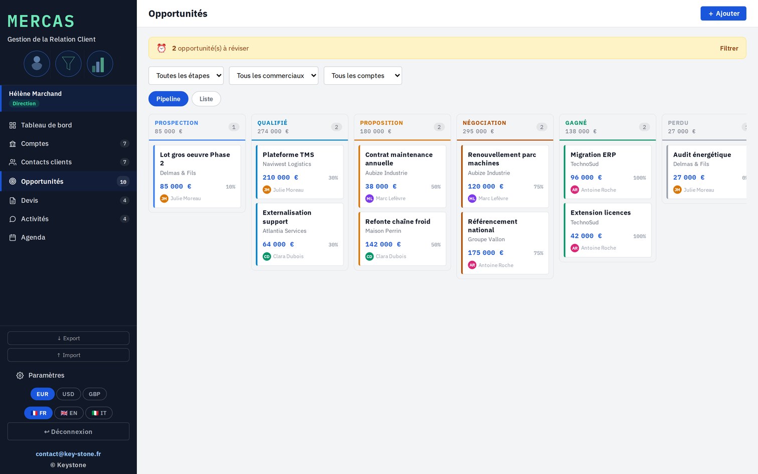Click the Agenda calendar icon

(13, 238)
